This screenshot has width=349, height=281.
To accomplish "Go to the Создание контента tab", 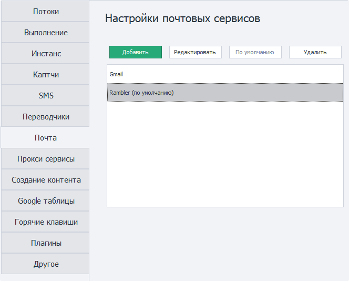I will pos(46,180).
